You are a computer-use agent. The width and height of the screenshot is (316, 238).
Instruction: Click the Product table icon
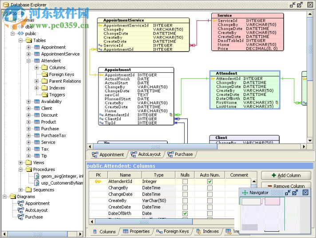tap(37, 122)
